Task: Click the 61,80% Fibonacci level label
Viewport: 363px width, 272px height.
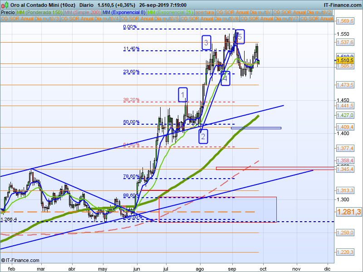Action: (x=131, y=145)
